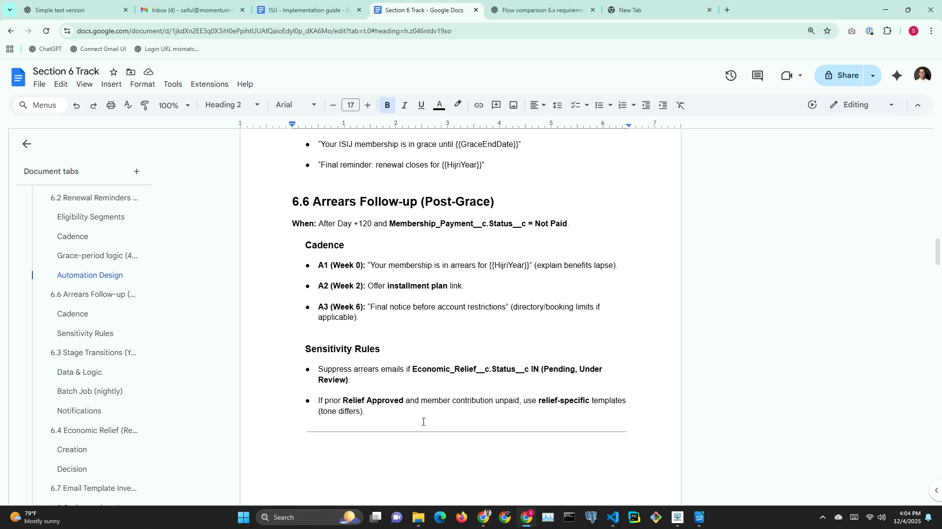The height and width of the screenshot is (529, 942).
Task: Open the Insert menu
Action: [111, 84]
